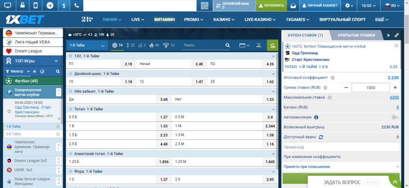
Task: Select odds 4.48 for 2.5 Б
Action: pos(164,144)
